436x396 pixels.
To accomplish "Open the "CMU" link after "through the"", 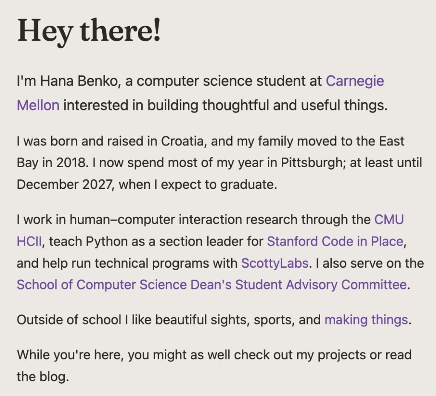I will 389,220.
